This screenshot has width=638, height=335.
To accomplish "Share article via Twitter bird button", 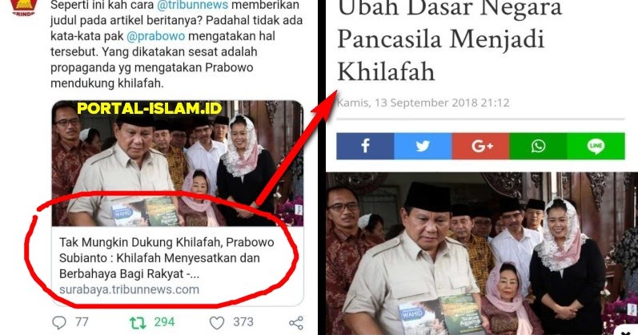I will click(423, 146).
